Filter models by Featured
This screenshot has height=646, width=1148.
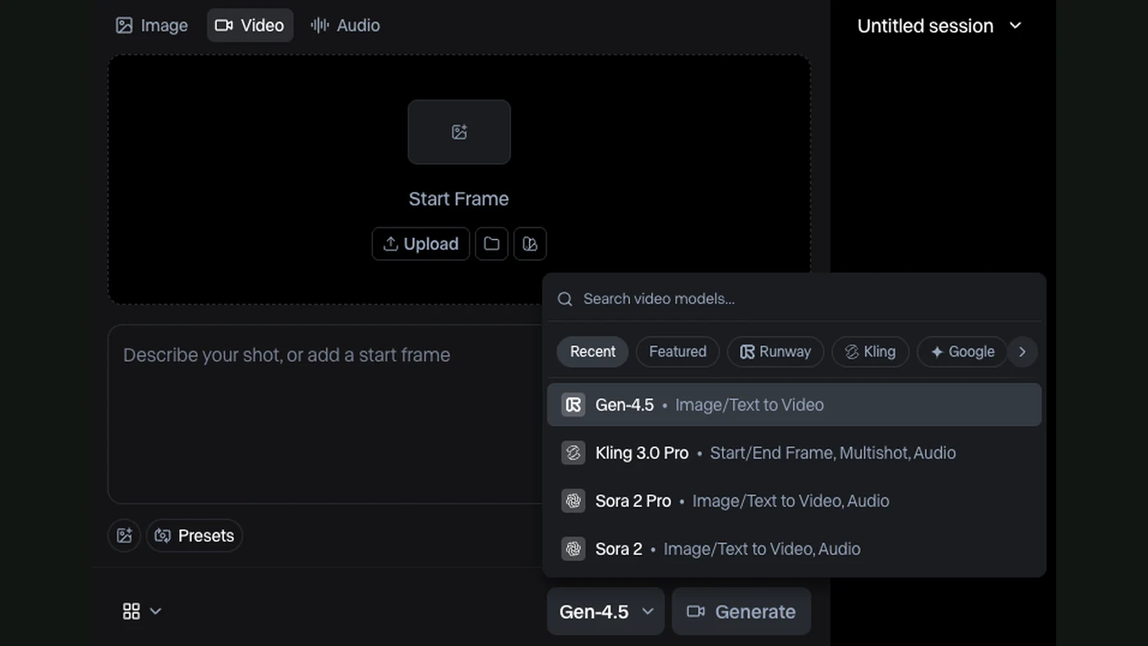click(677, 352)
